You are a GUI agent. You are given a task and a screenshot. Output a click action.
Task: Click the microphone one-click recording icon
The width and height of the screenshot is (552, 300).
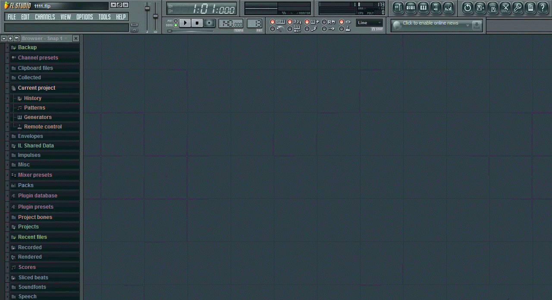click(517, 8)
